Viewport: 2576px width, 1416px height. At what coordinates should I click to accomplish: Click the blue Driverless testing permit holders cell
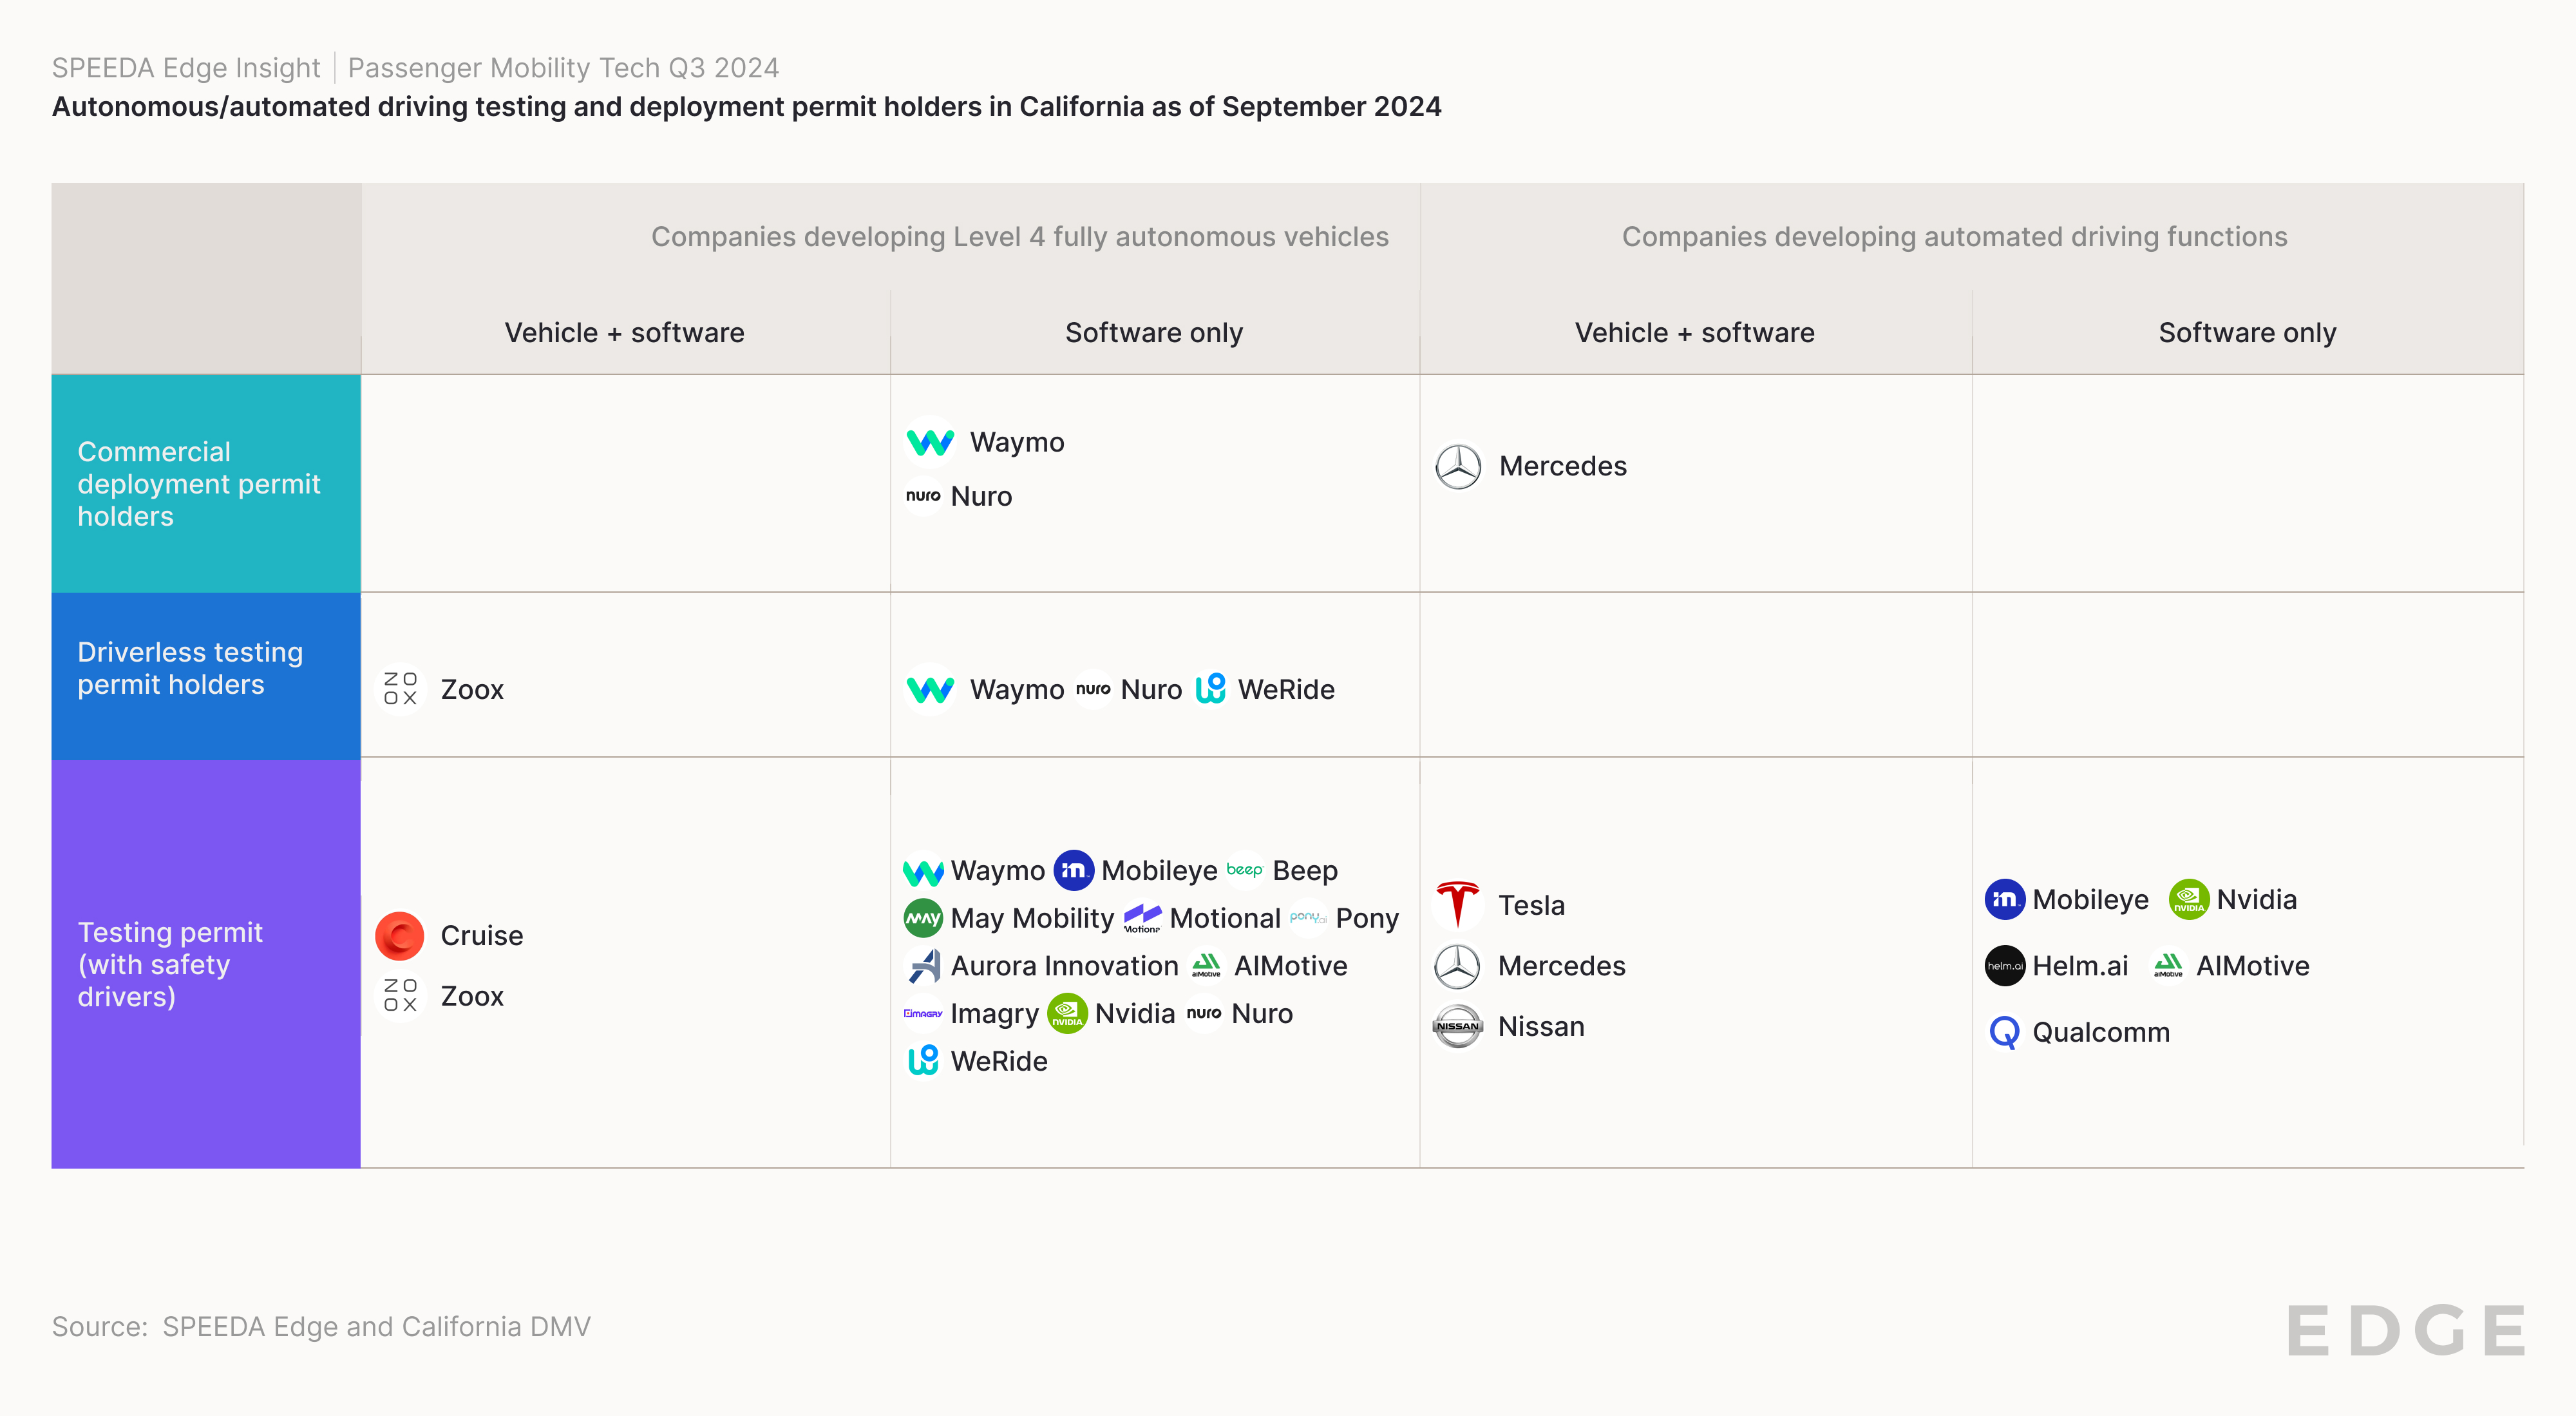click(206, 676)
